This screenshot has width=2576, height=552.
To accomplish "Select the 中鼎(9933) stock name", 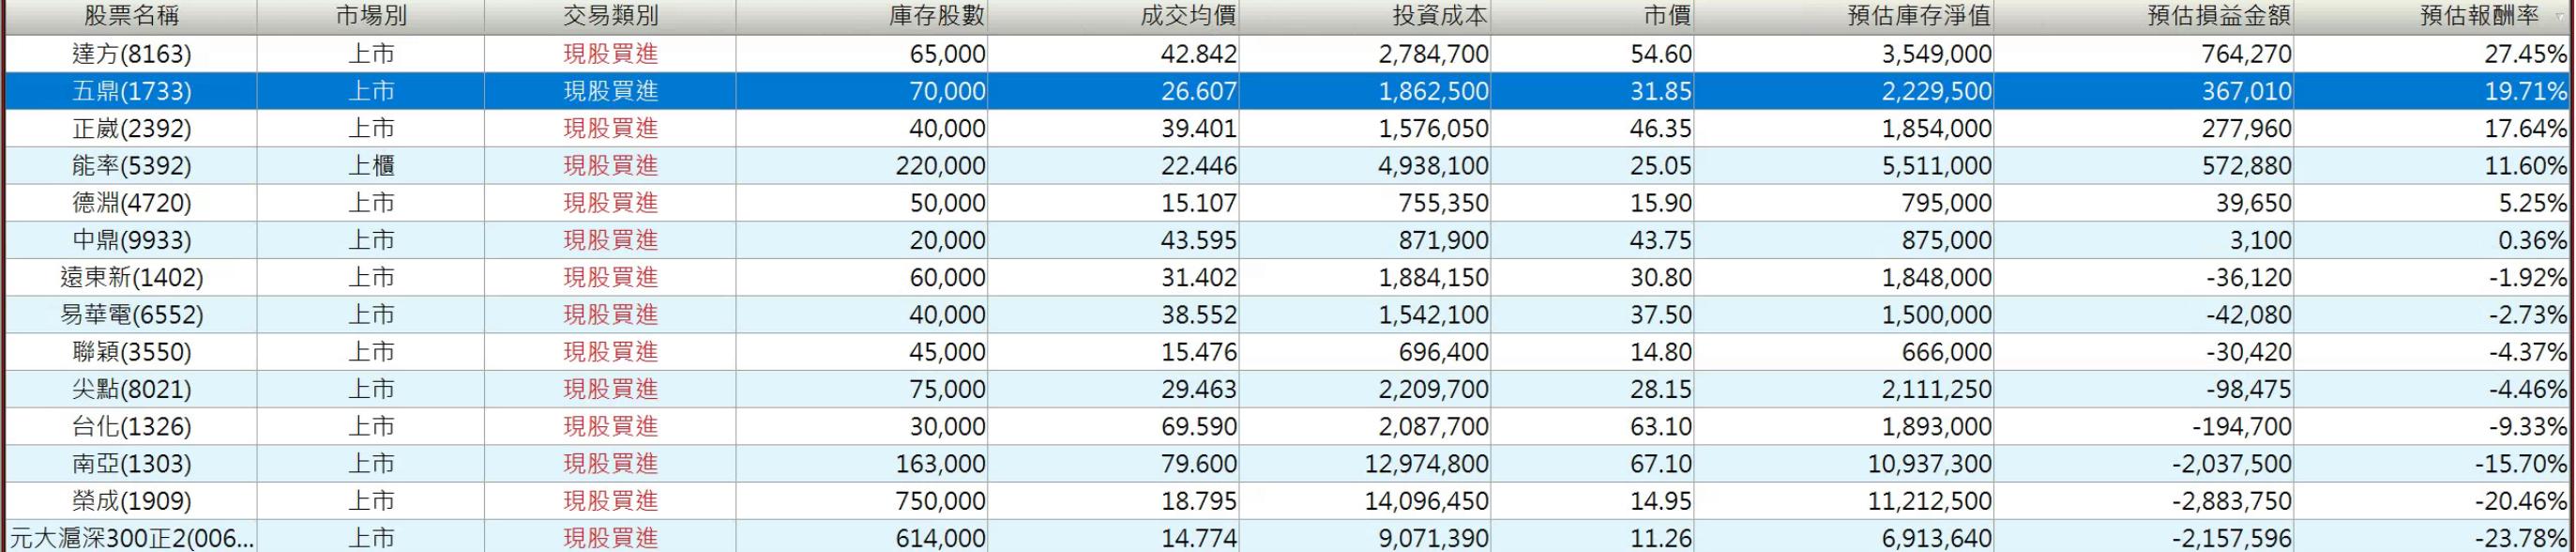I will (131, 241).
